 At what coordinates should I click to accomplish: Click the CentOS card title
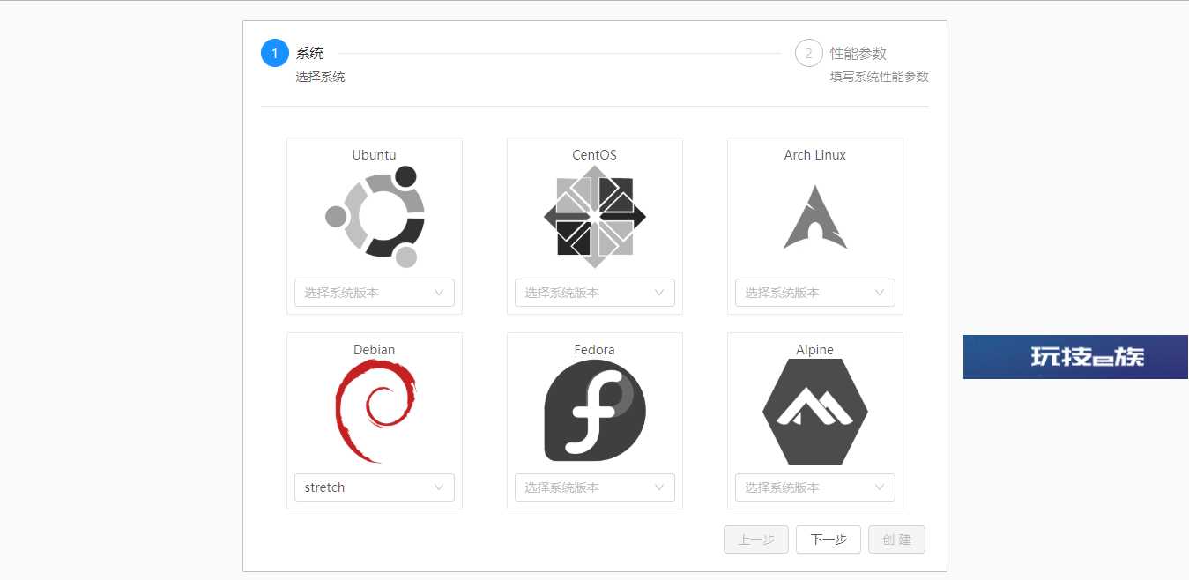pos(595,155)
